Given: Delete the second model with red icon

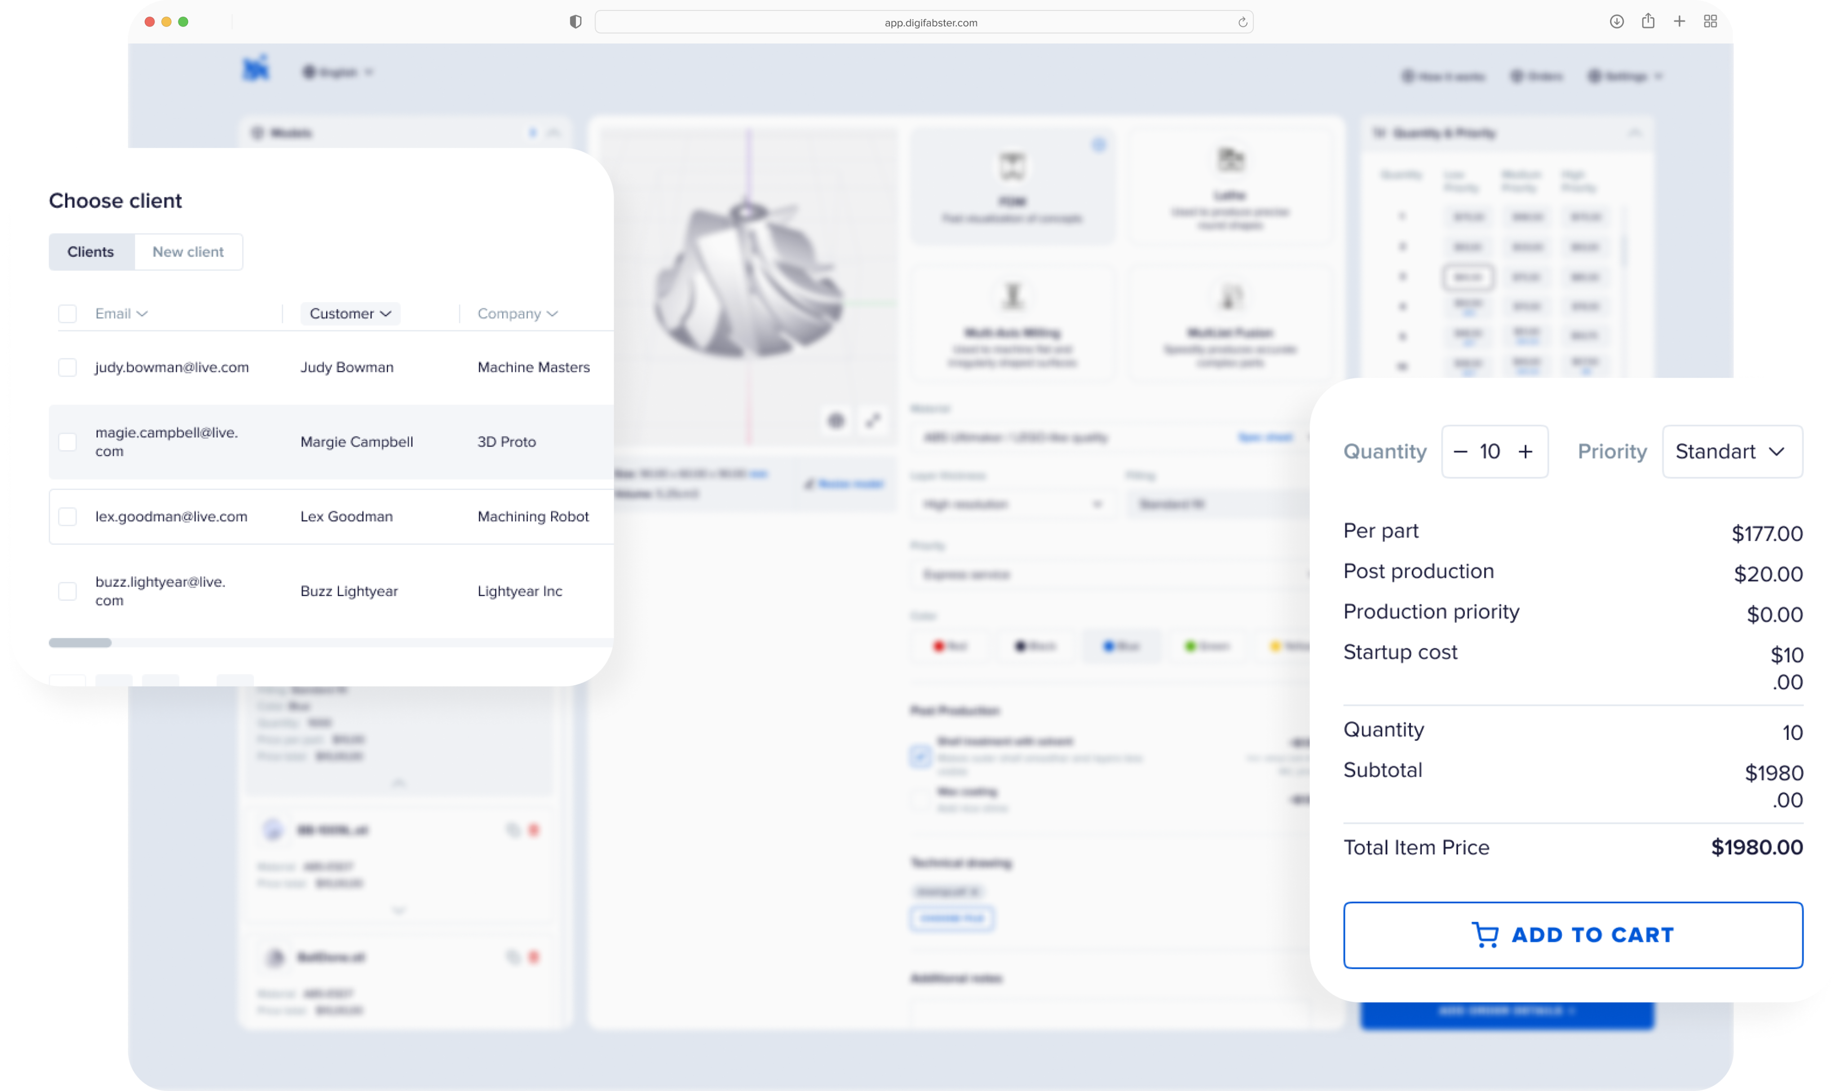Looking at the screenshot, I should point(534,831).
